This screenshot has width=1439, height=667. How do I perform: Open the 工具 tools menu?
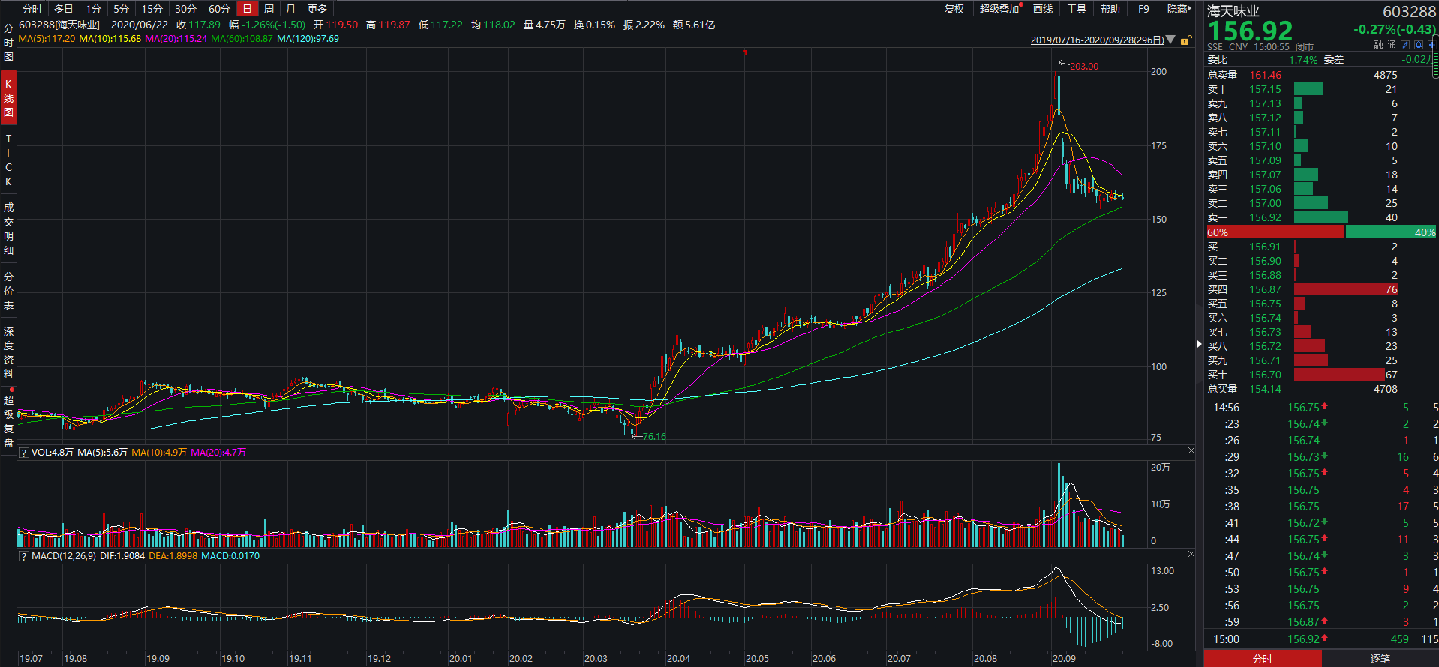pyautogui.click(x=1077, y=9)
